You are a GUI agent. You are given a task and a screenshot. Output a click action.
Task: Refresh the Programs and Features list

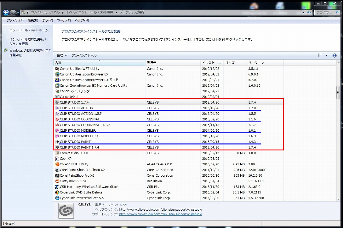click(x=310, y=12)
